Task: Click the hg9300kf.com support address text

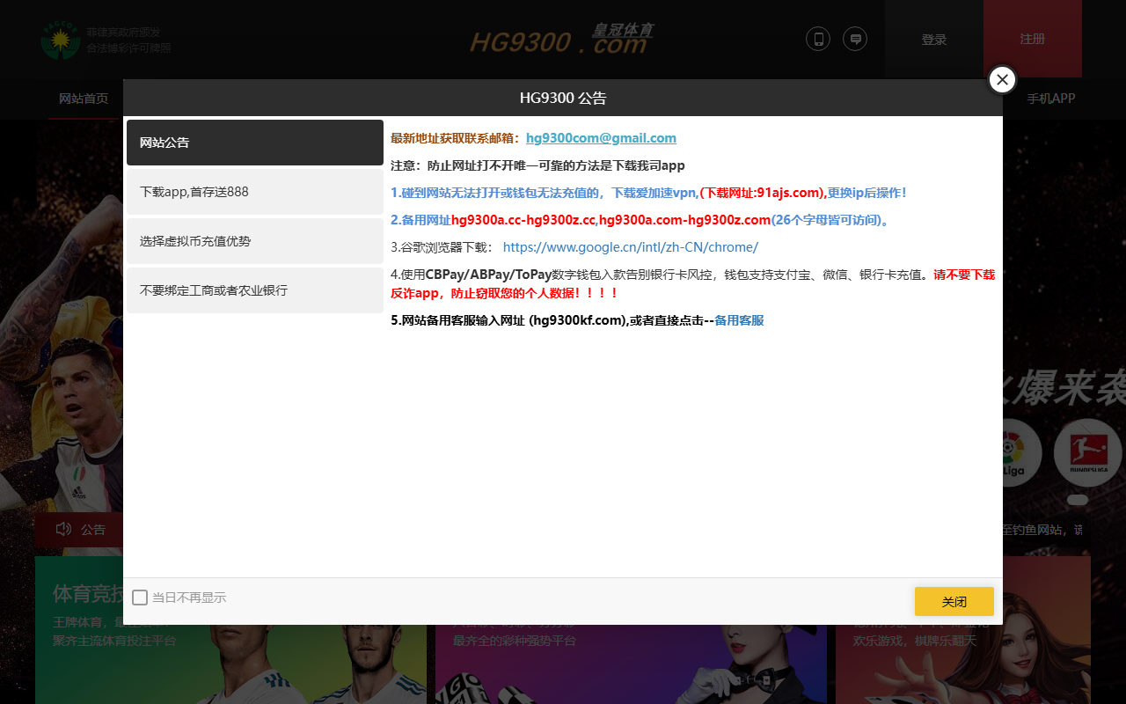Action: pyautogui.click(x=580, y=320)
